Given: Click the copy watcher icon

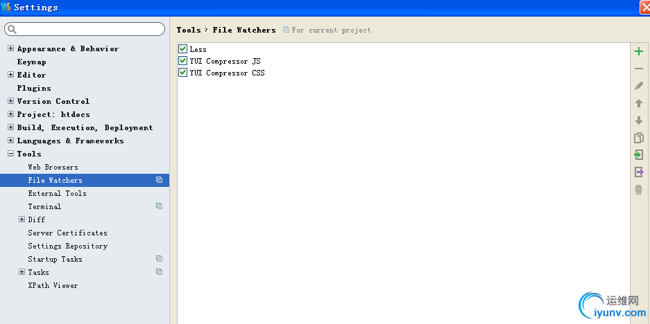Looking at the screenshot, I should tap(639, 138).
